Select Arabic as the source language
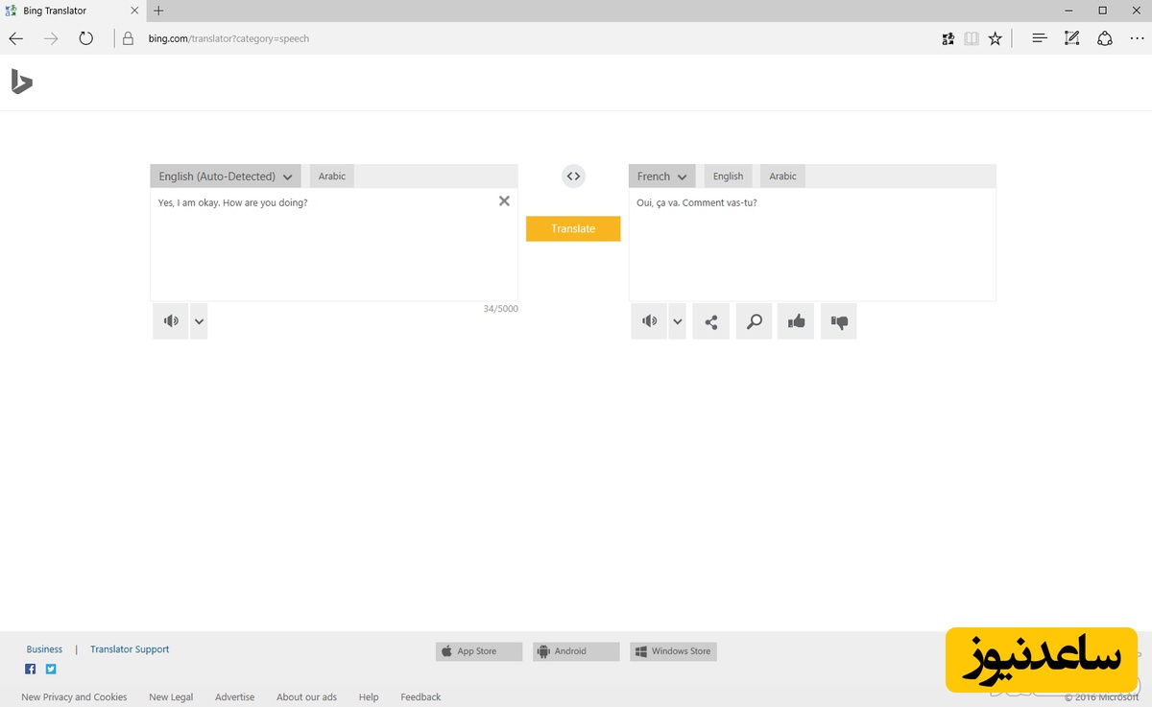1152x707 pixels. [x=332, y=177]
